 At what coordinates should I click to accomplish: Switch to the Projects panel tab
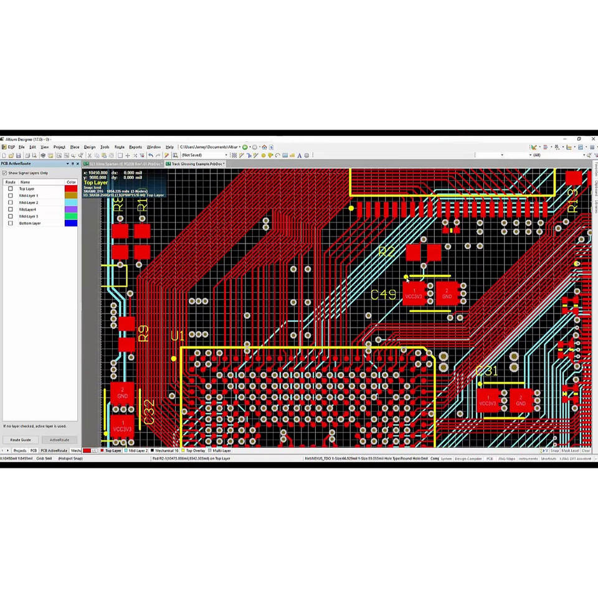[x=20, y=450]
